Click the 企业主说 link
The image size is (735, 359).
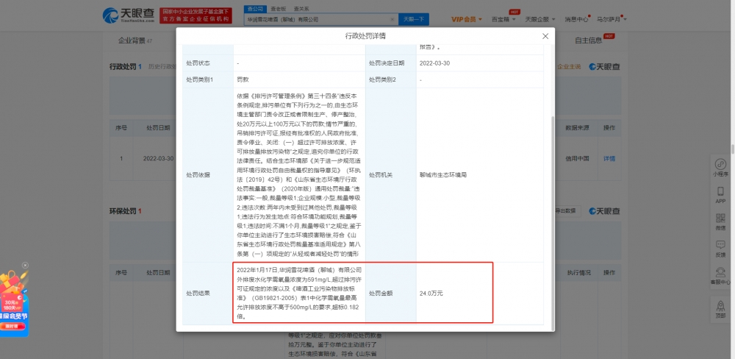point(569,67)
